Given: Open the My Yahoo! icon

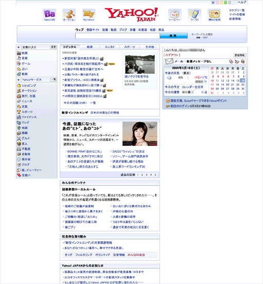Looking at the screenshot, I should tap(89, 15).
